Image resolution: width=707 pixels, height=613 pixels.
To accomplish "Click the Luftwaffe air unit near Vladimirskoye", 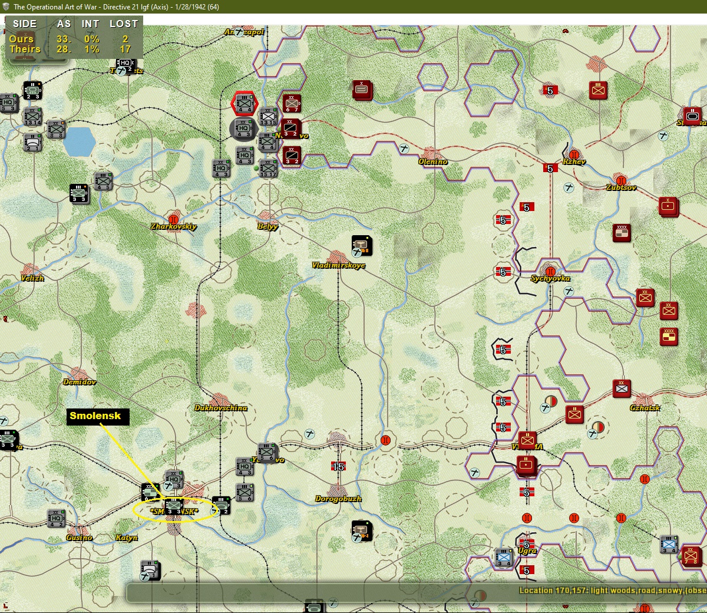I will point(362,245).
